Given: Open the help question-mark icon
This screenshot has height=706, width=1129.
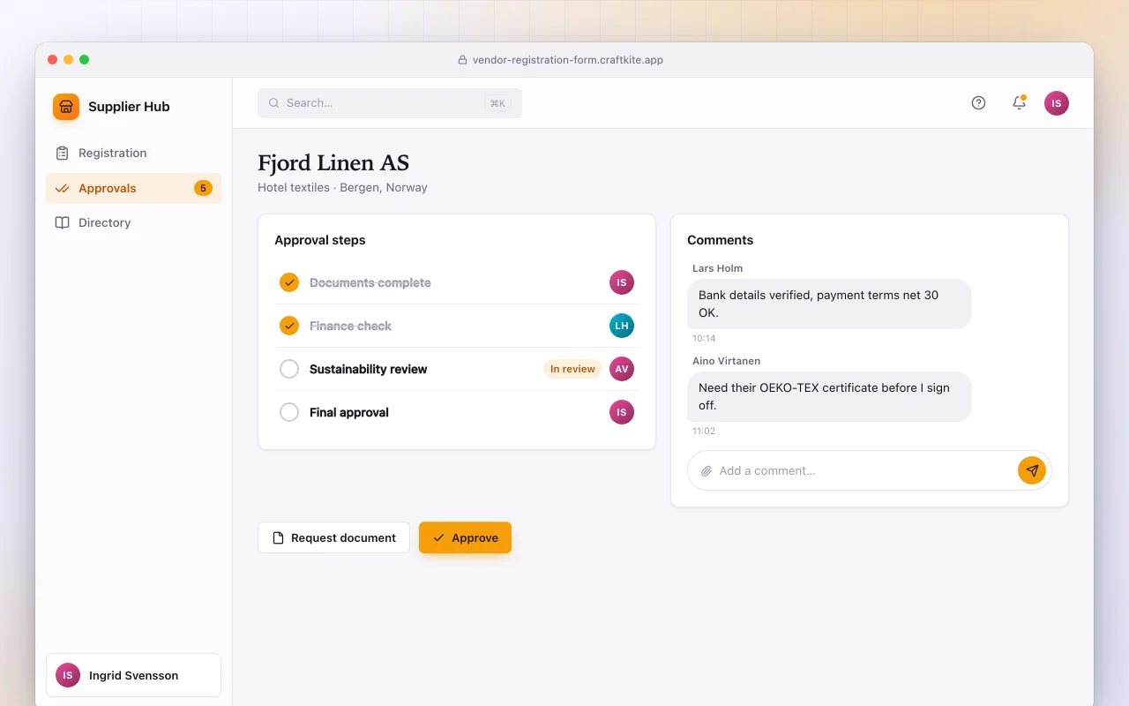Looking at the screenshot, I should [x=978, y=103].
